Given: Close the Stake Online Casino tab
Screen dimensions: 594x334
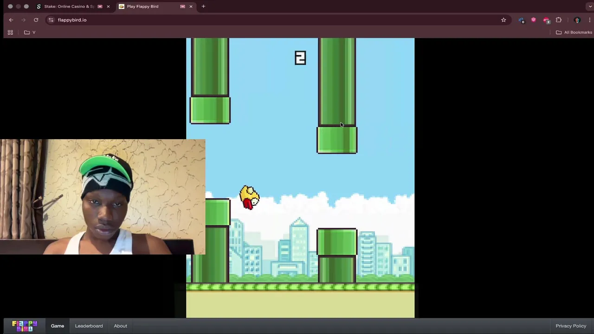Looking at the screenshot, I should tap(108, 6).
